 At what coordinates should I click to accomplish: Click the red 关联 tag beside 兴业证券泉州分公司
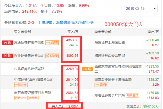[x=7, y=56]
